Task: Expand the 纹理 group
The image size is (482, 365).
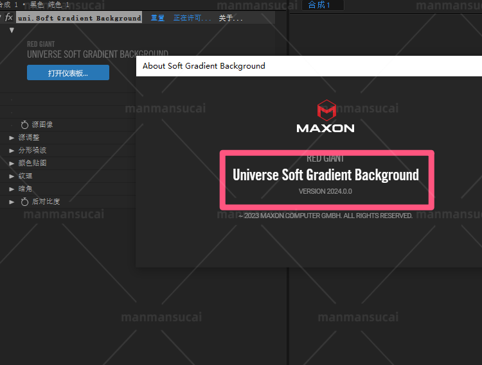Action: coord(12,176)
